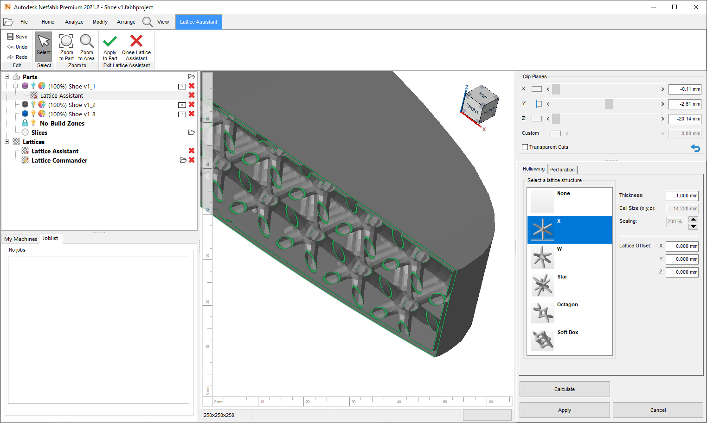
Task: Toggle visibility bulb of Shoe v1_1
Action: point(33,86)
